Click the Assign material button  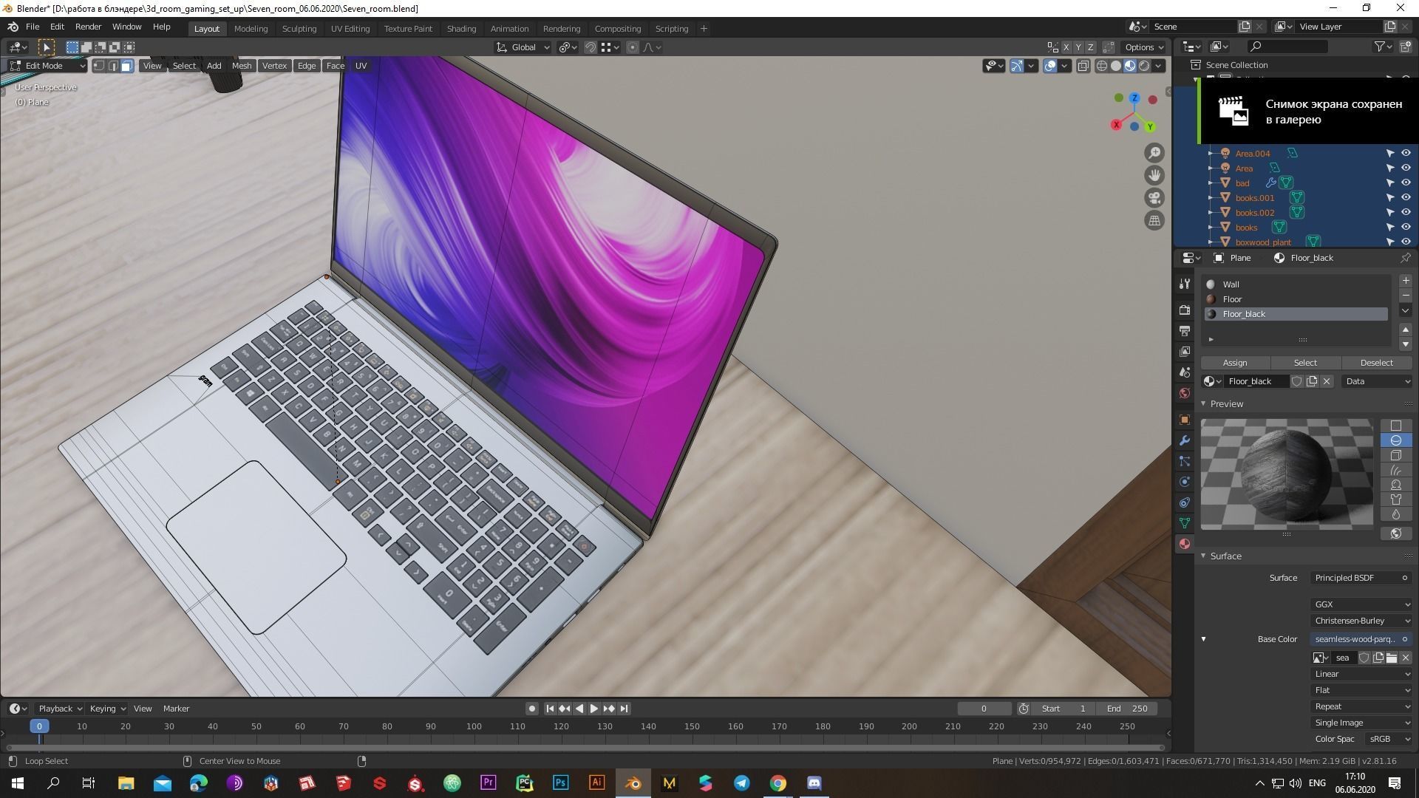1235,363
